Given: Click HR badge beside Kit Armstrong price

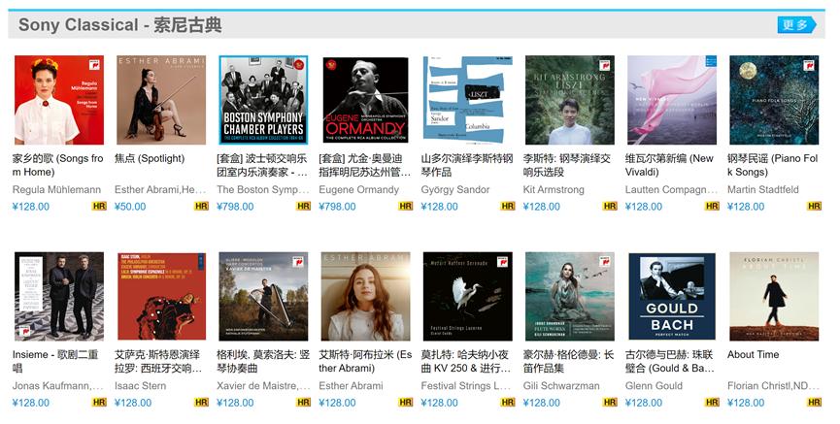Looking at the screenshot, I should click(x=610, y=206).
